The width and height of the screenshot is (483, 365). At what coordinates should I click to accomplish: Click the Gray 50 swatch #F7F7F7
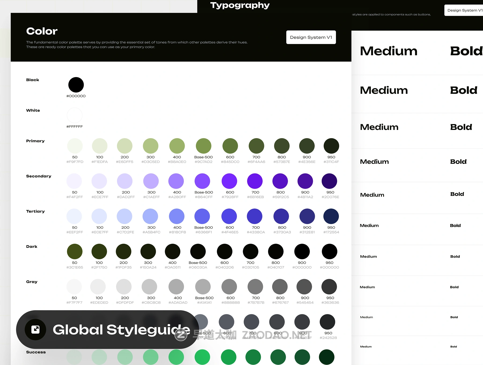click(x=74, y=287)
